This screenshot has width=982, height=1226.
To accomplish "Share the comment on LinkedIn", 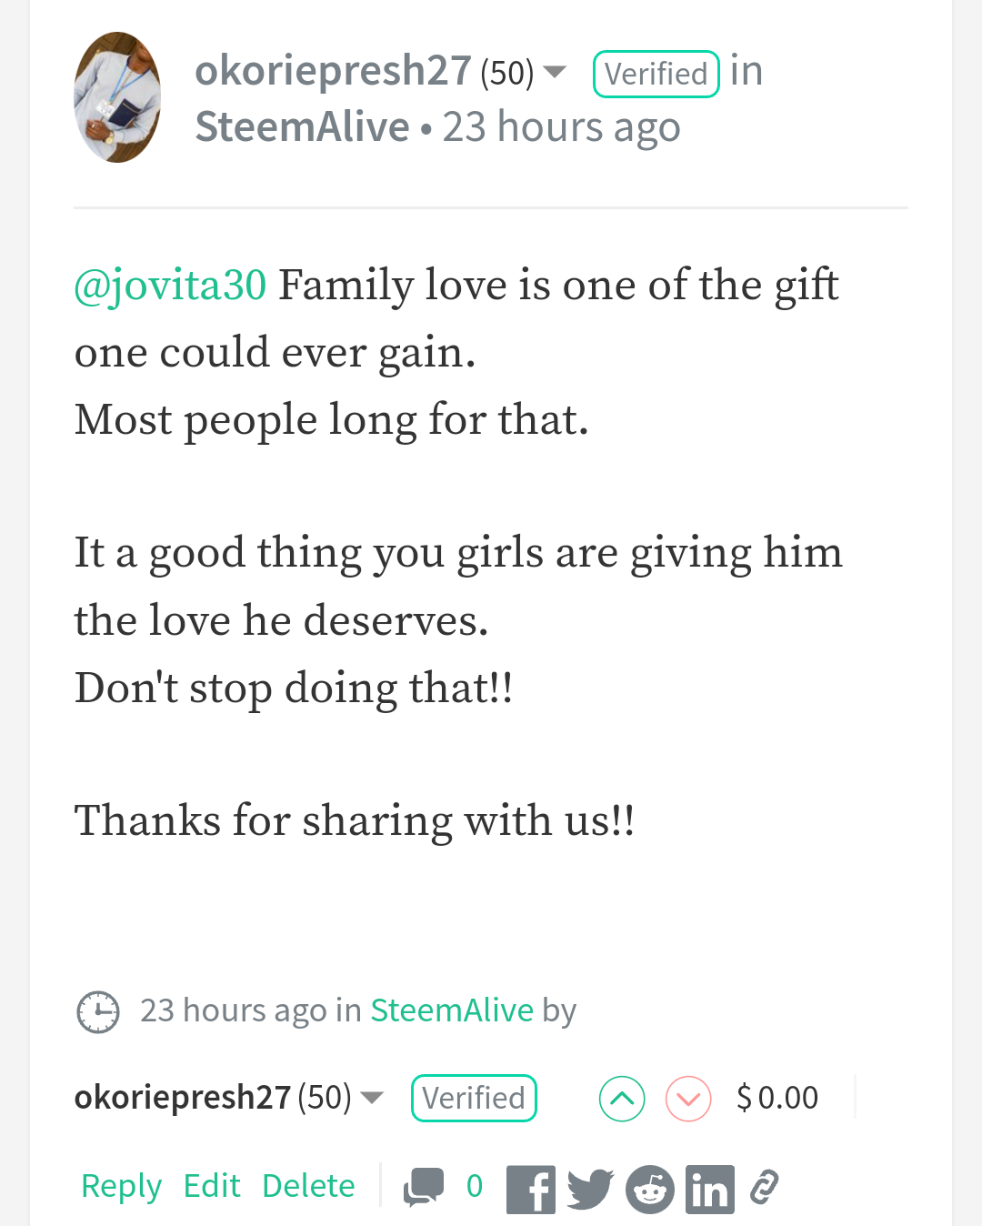I will pos(710,1189).
